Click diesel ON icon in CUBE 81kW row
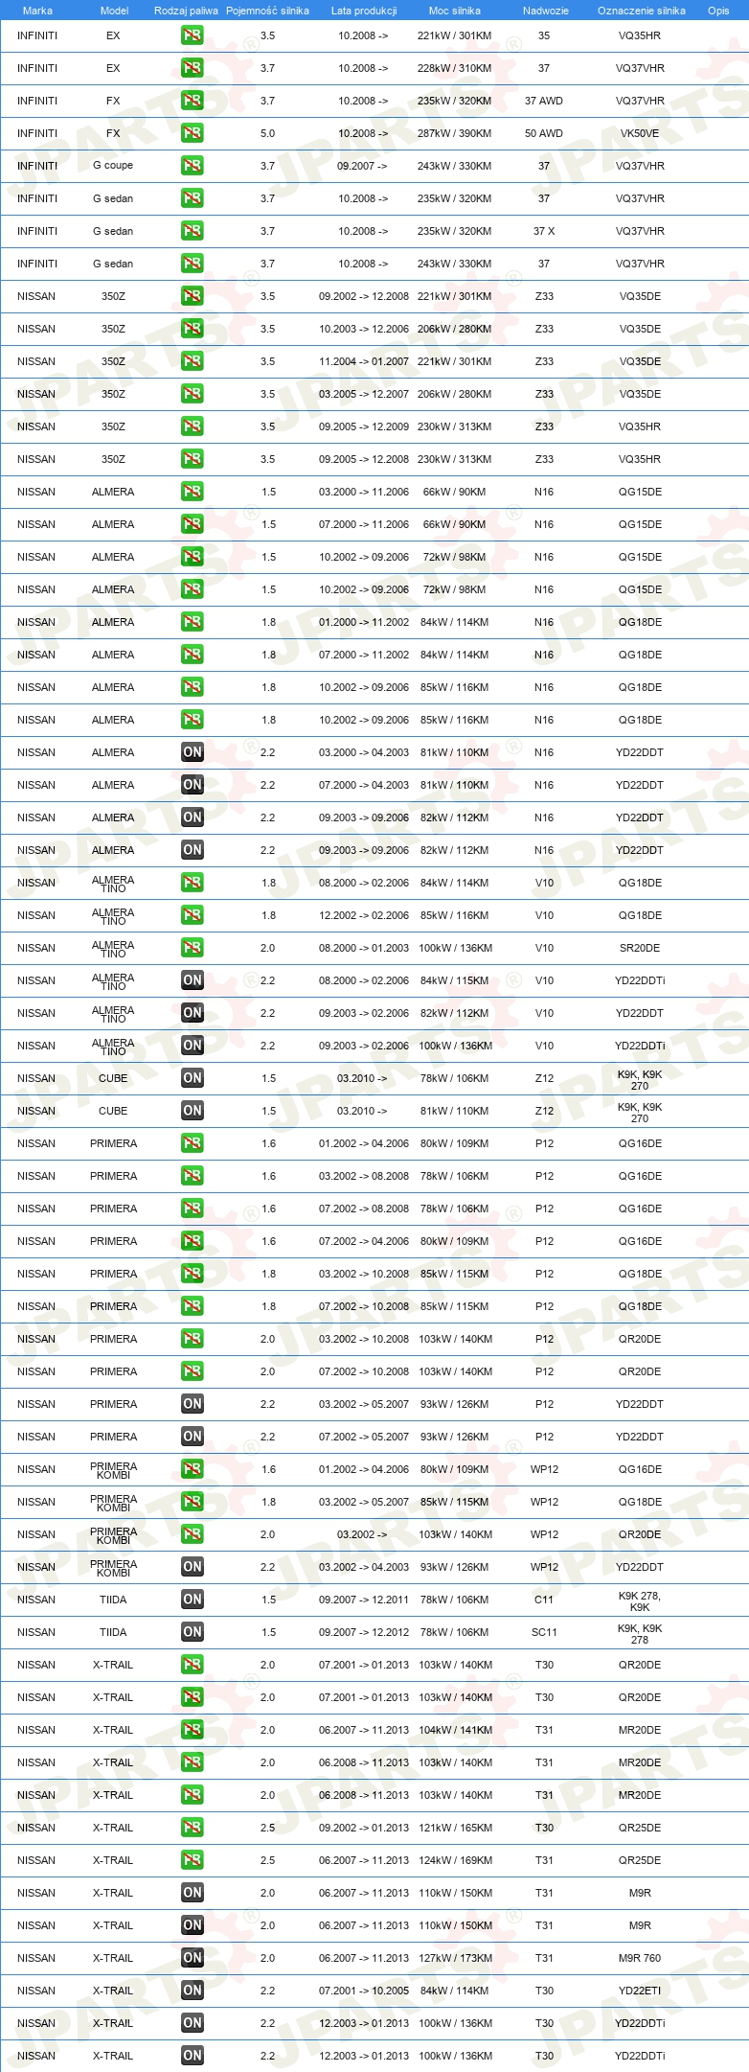 (193, 1111)
